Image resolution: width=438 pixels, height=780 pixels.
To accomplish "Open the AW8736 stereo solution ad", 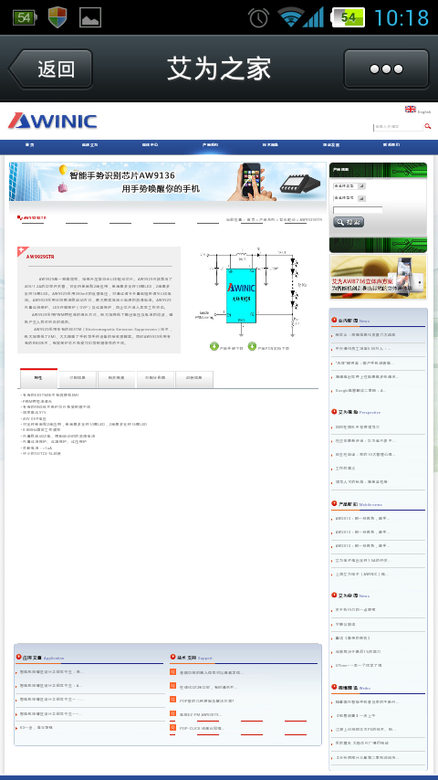I will [378, 277].
